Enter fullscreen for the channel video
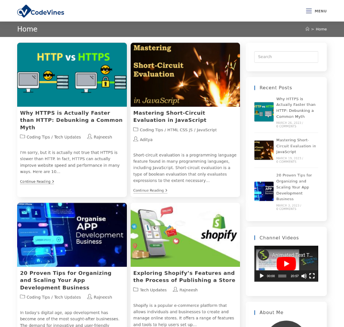 pyautogui.click(x=312, y=276)
